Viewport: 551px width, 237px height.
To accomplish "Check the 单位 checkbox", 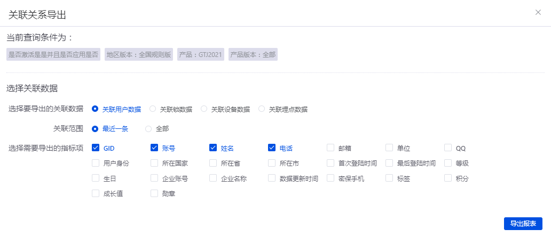I will pyautogui.click(x=389, y=148).
